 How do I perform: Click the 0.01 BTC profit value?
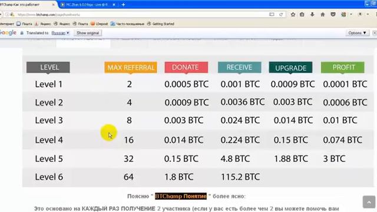pos(340,120)
